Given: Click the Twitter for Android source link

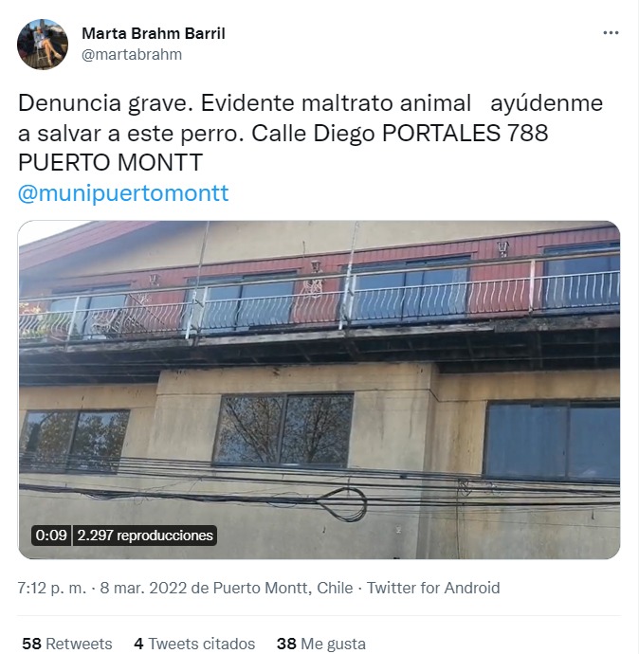Looking at the screenshot, I should coord(433,588).
